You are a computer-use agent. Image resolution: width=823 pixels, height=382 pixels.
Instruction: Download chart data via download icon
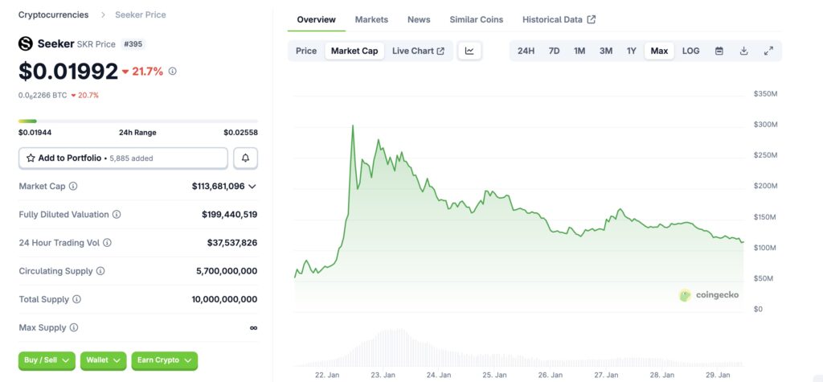(x=743, y=51)
